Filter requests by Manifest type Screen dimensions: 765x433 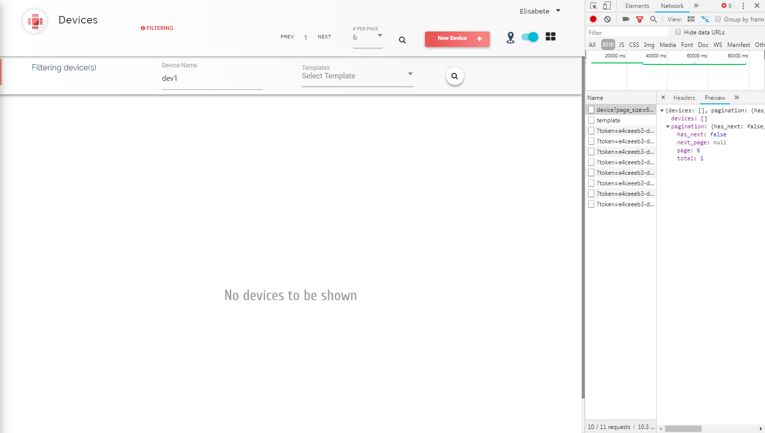point(739,44)
